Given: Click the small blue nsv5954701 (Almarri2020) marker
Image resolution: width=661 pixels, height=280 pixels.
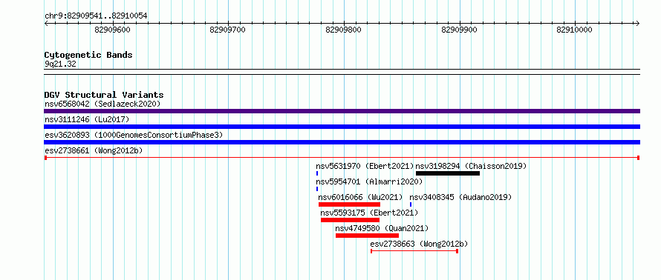Looking at the screenshot, I should coord(317,189).
